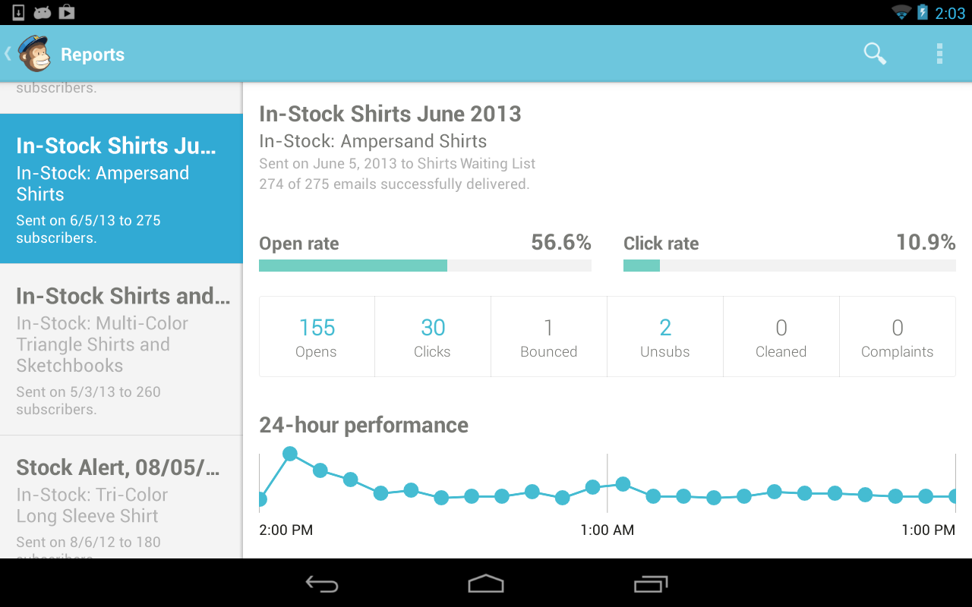Open In-Stock Shirts and Sketchbooks campaign report
Image resolution: width=972 pixels, height=607 pixels.
121,350
